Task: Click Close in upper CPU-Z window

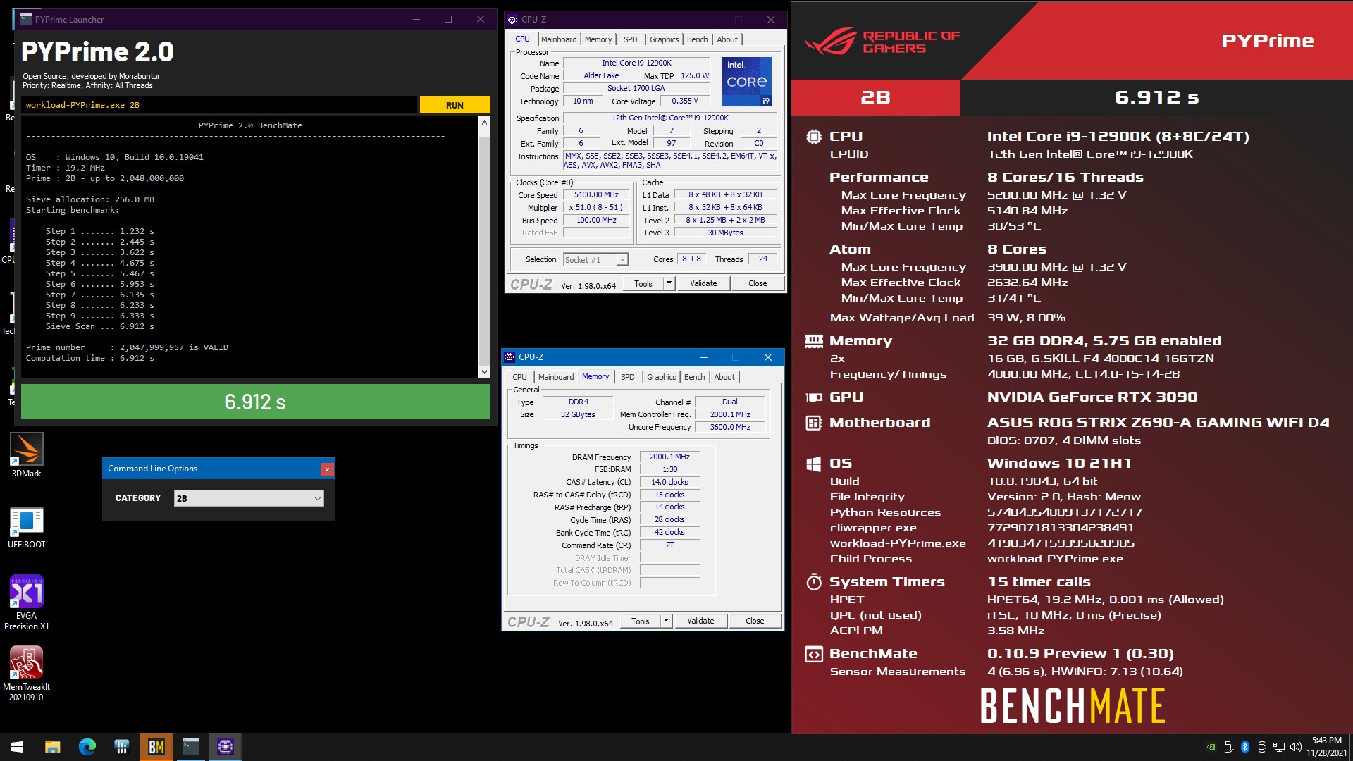Action: [758, 283]
